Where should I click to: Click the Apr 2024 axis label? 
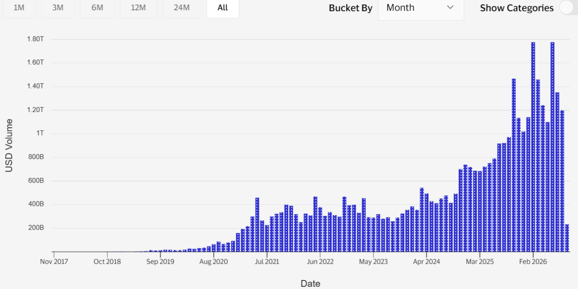(426, 261)
